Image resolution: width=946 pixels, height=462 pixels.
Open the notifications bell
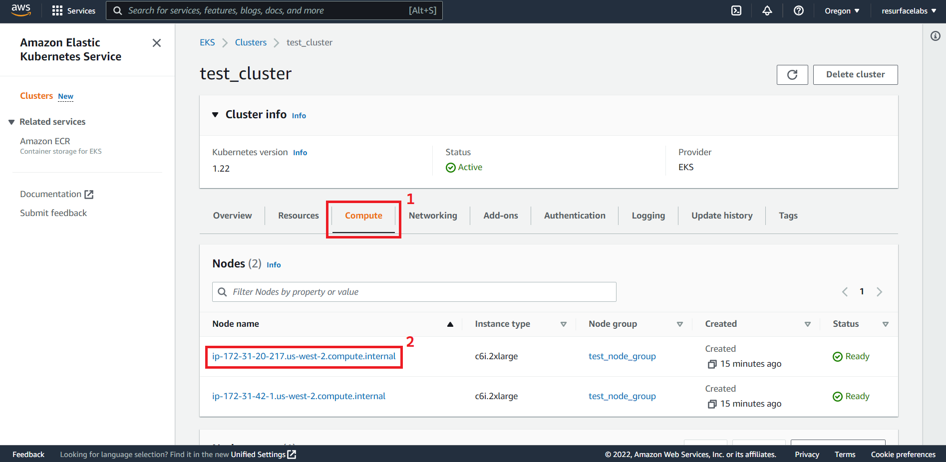pos(767,10)
